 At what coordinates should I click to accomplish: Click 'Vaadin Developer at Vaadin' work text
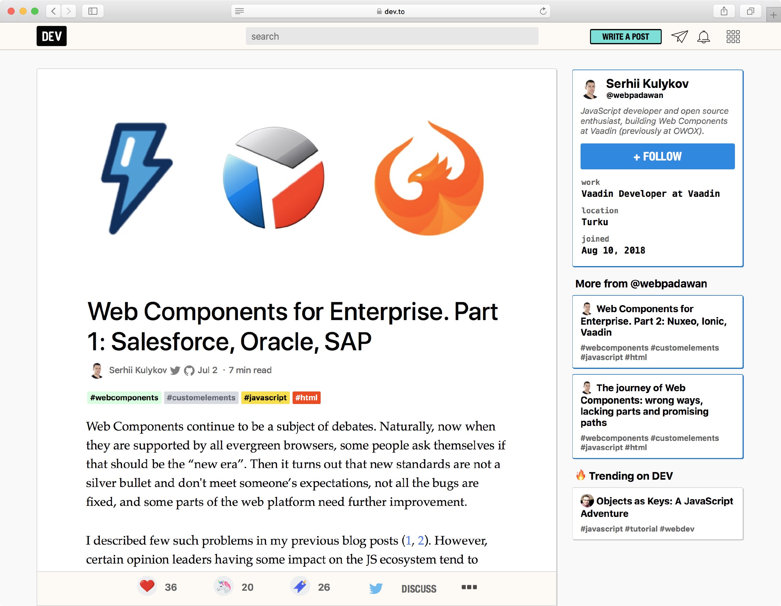point(650,193)
